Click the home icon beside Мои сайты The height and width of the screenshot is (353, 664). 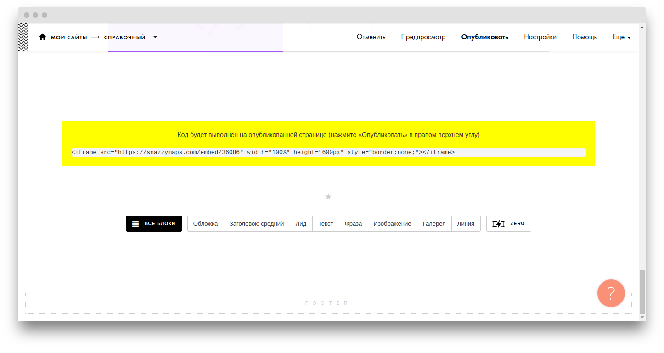pos(43,37)
